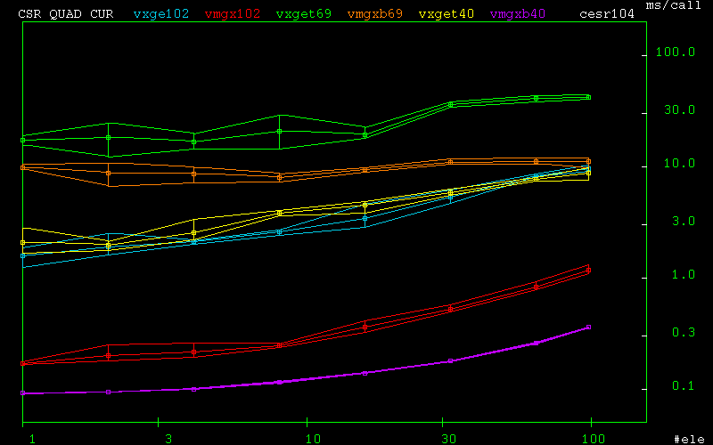Viewport: 713px width, 445px height.
Task: Select the green vxget69 legend label
Action: pyautogui.click(x=304, y=13)
